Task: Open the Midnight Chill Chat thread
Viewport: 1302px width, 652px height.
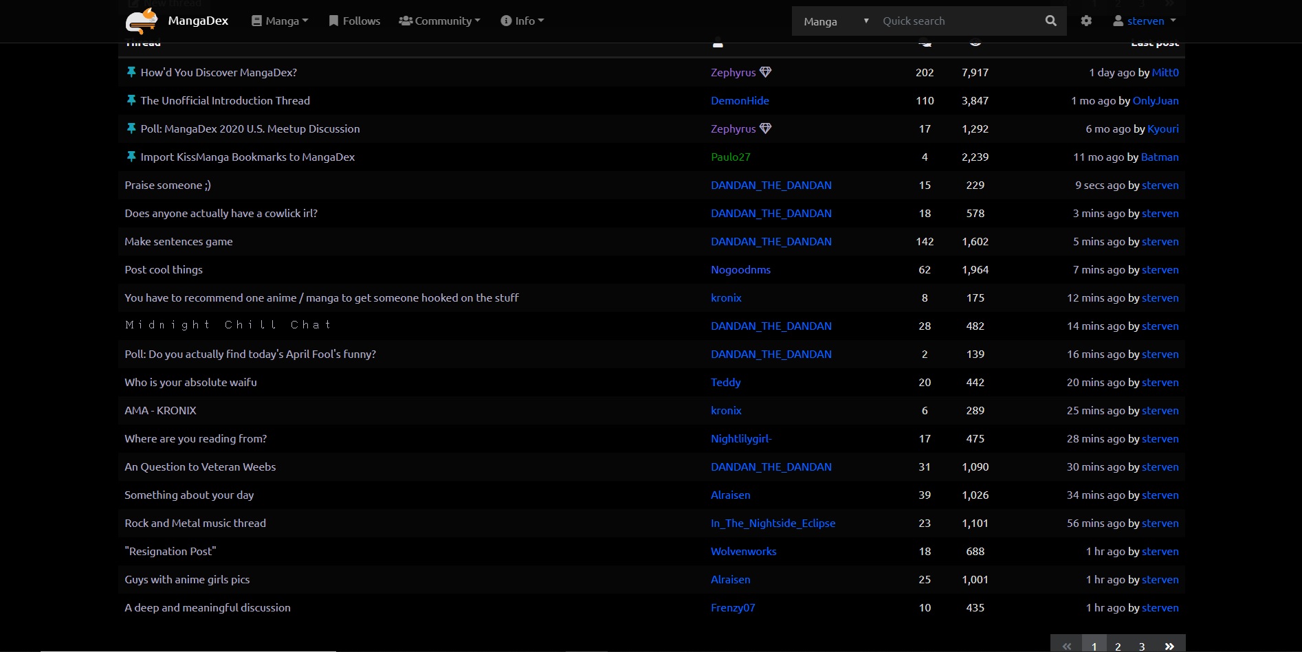Action: tap(228, 325)
